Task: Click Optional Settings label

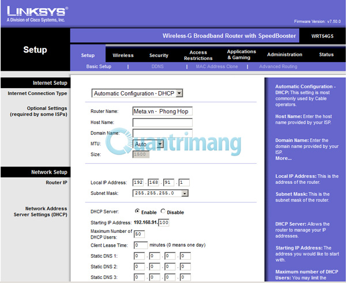Action: [x=39, y=111]
